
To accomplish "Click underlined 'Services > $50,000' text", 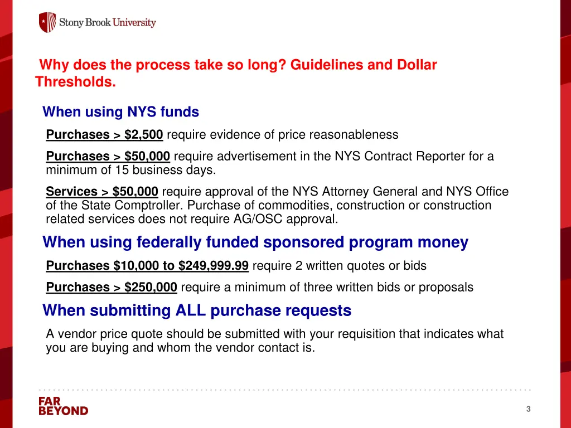I will click(102, 192).
